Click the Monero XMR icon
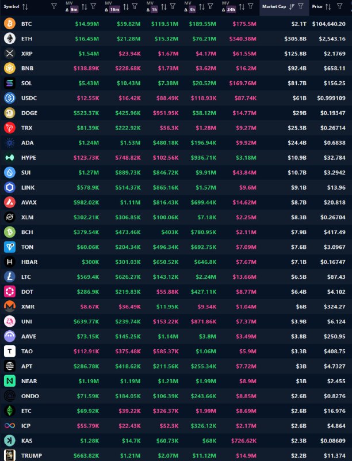352x461 pixels. 10,307
